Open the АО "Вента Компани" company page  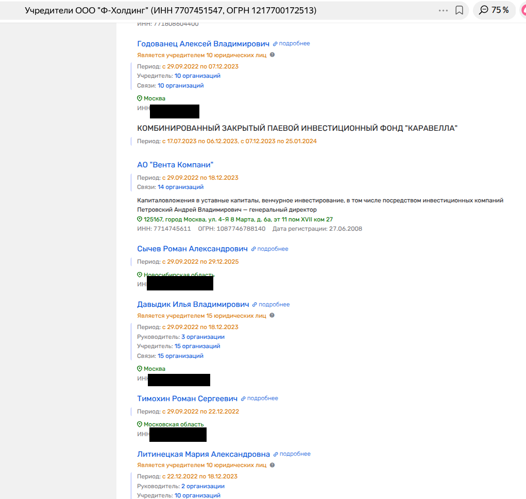(x=175, y=165)
